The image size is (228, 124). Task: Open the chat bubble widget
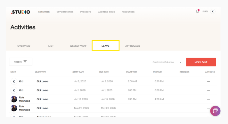(x=215, y=111)
